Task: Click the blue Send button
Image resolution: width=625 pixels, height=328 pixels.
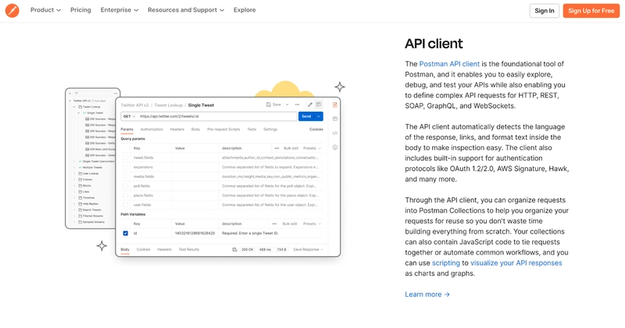Action: [x=306, y=116]
